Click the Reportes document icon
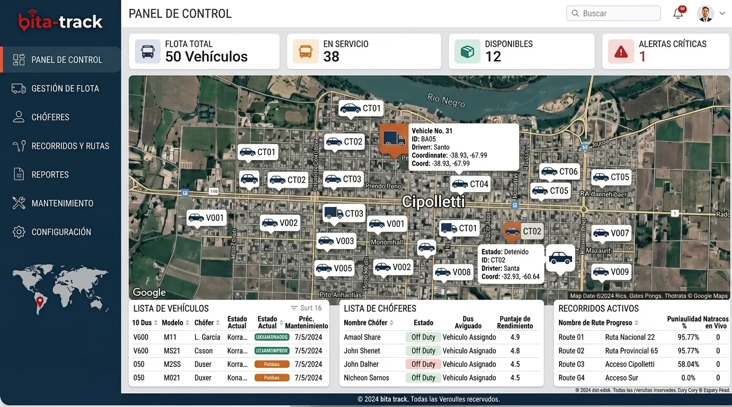The image size is (732, 407). [x=19, y=174]
